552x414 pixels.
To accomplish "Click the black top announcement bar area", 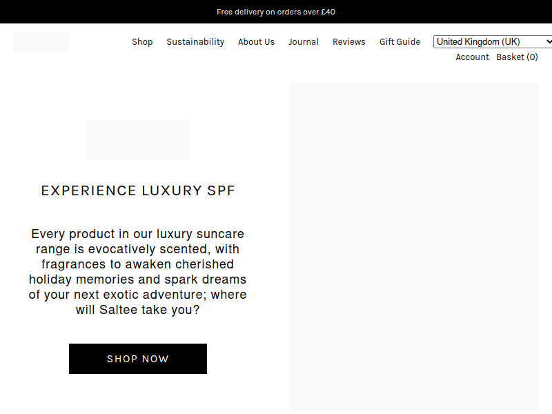I will (276, 12).
